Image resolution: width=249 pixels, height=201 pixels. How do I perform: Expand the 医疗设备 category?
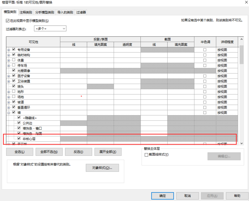click(9, 76)
